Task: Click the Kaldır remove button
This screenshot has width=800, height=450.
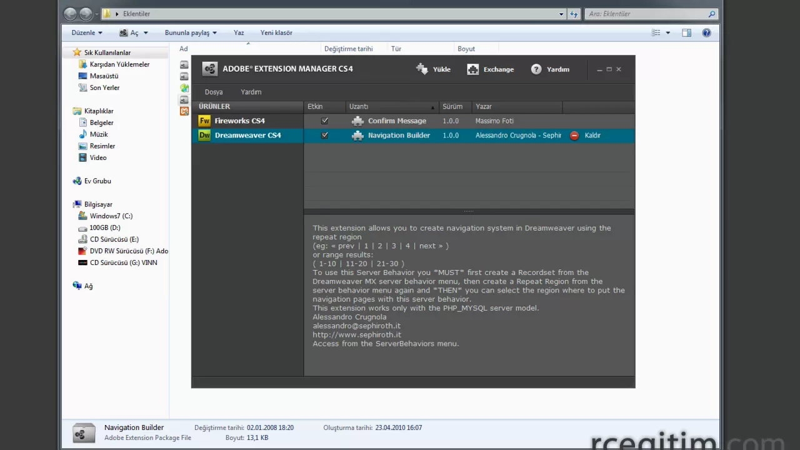Action: (x=586, y=135)
